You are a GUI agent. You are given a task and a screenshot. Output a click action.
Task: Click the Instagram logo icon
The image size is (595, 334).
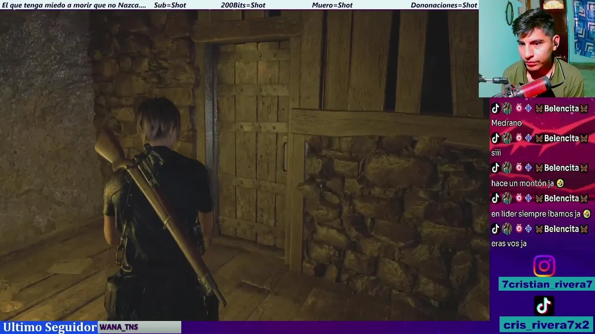point(544,266)
